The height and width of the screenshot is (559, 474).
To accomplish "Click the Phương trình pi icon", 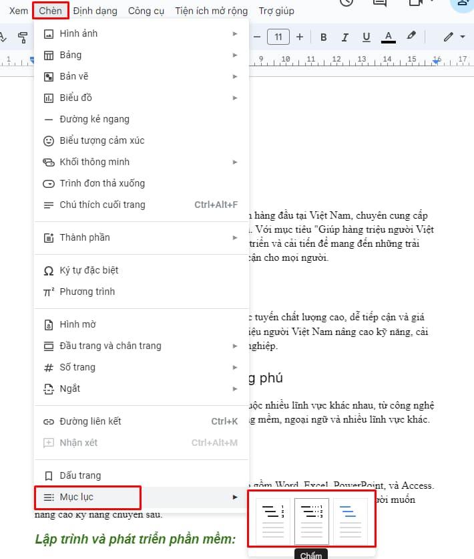I will coord(48,292).
